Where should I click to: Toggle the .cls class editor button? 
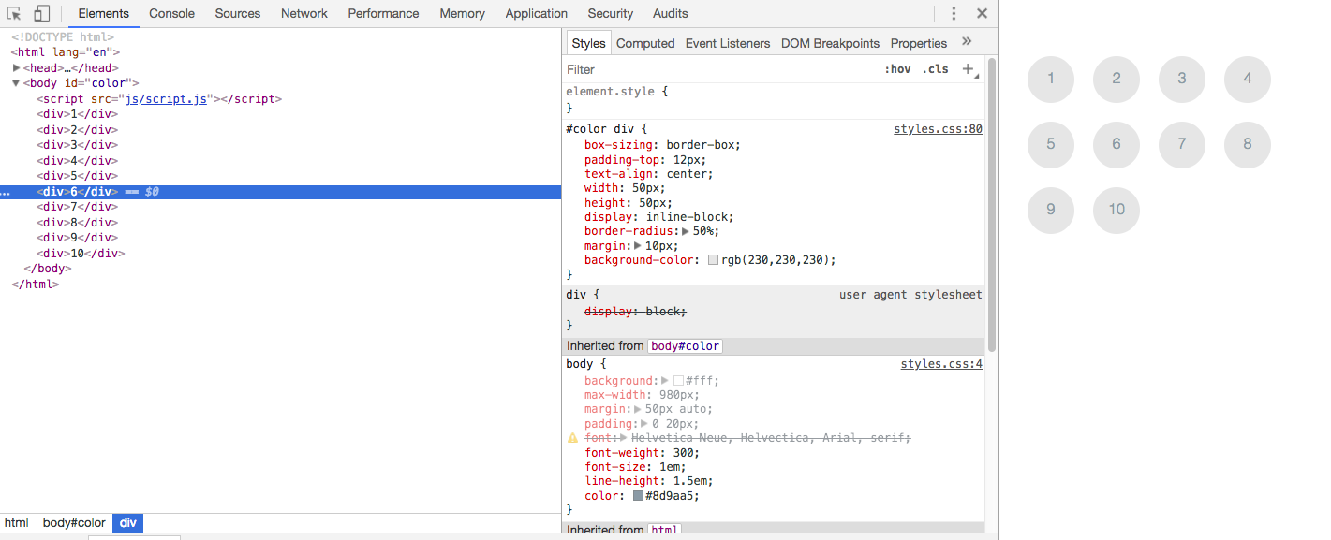click(935, 69)
